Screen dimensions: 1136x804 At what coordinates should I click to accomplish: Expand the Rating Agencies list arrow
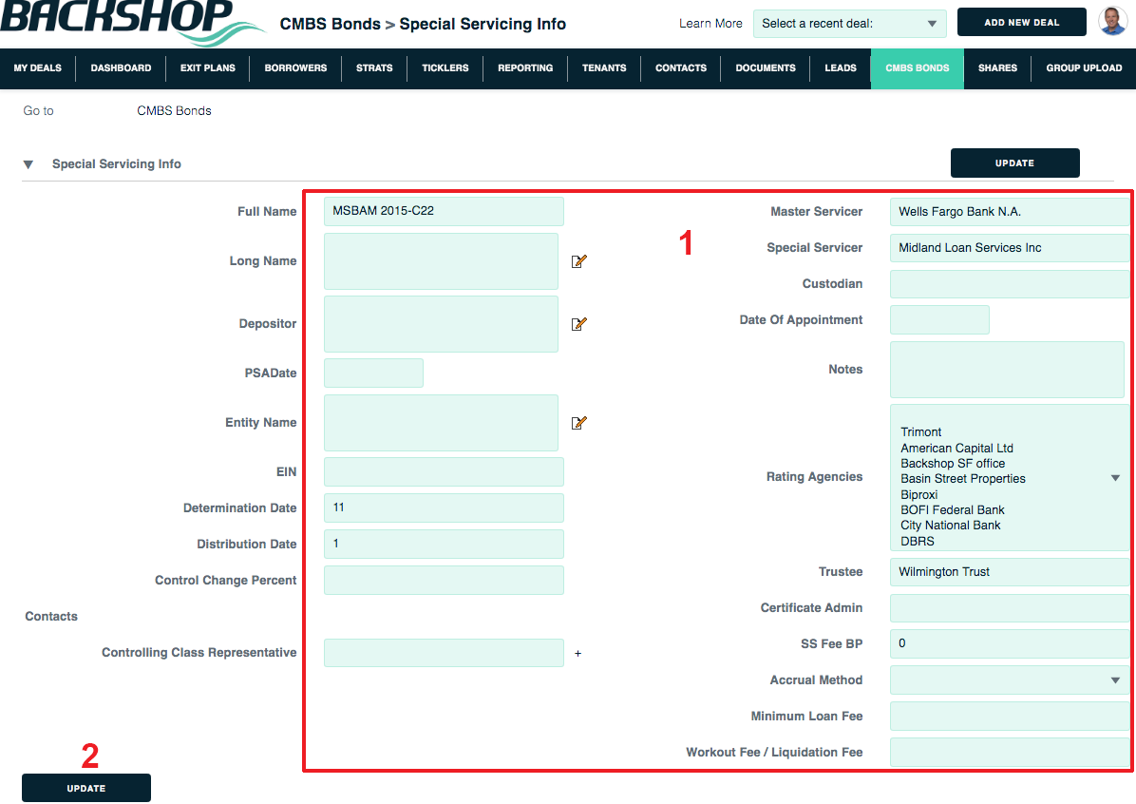tap(1115, 478)
